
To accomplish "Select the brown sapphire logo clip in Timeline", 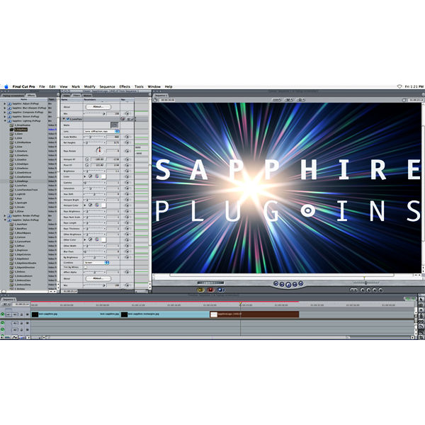I will [254, 314].
